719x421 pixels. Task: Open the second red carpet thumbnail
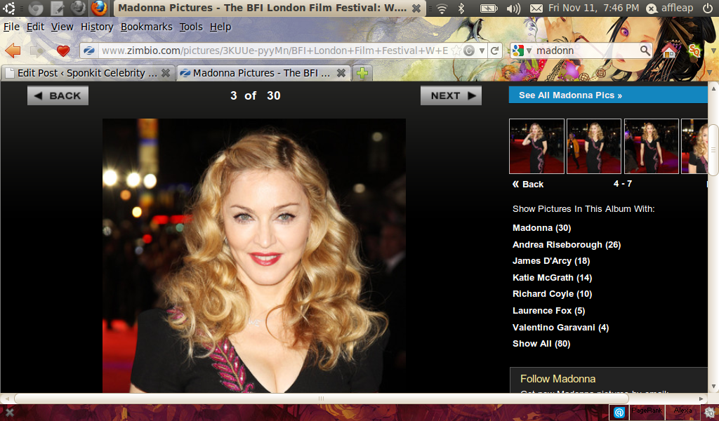pos(594,146)
